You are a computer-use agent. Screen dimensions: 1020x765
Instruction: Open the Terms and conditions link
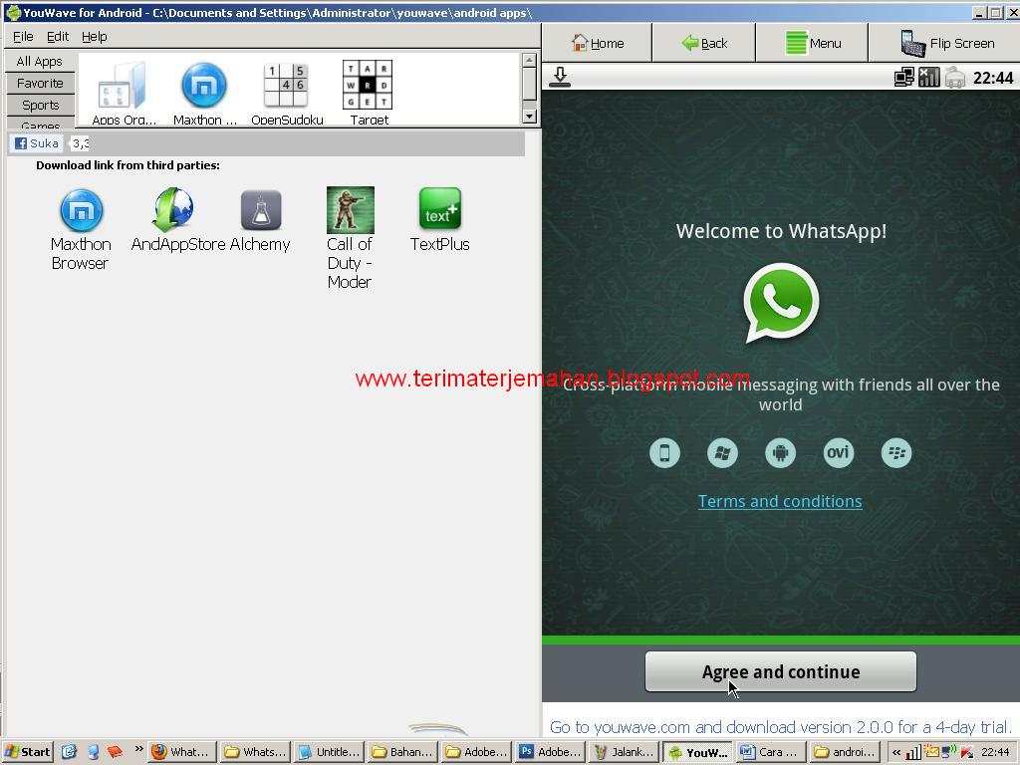780,501
